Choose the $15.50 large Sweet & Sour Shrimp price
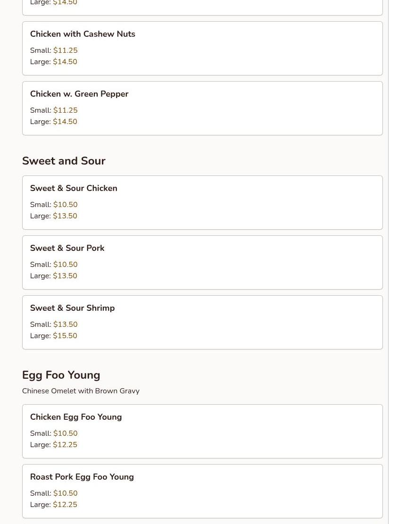The height and width of the screenshot is (524, 398). pos(65,336)
